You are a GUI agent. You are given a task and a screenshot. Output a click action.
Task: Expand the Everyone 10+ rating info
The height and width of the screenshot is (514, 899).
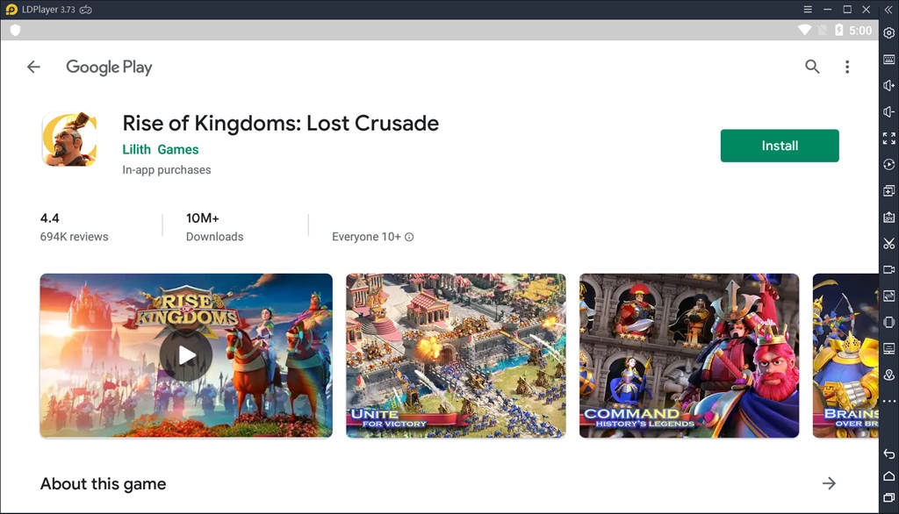click(x=409, y=236)
